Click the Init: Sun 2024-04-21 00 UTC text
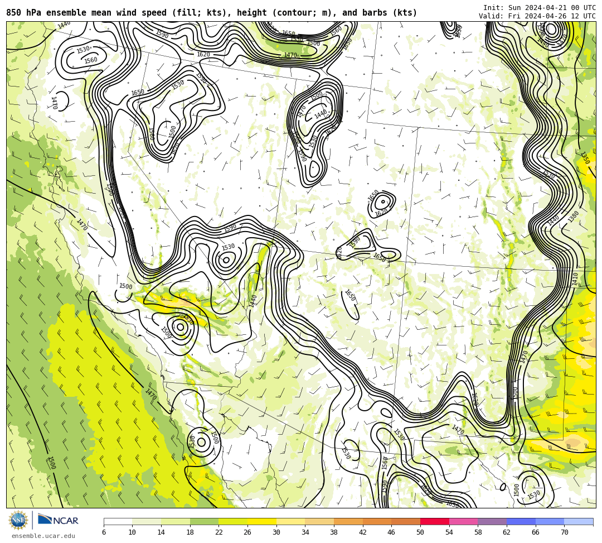 [x=540, y=8]
